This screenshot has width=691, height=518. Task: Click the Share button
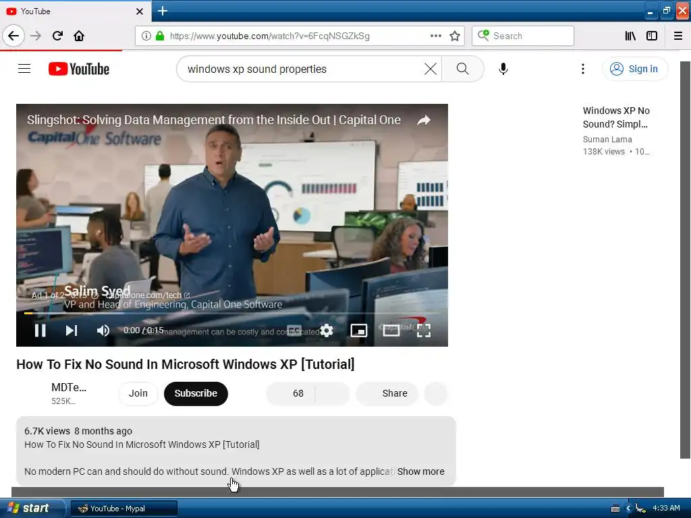(387, 393)
